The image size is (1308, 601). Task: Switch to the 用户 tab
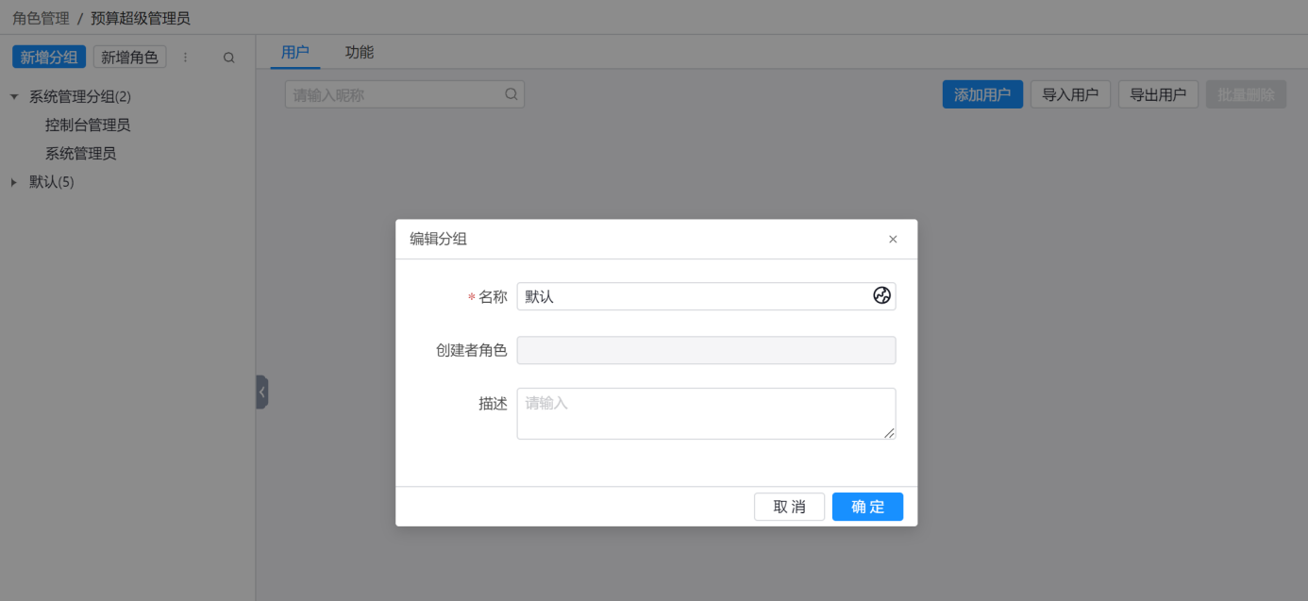[x=295, y=53]
